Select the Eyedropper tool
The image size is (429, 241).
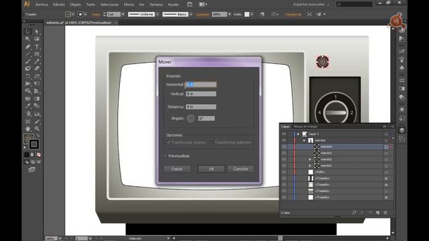coord(27,106)
